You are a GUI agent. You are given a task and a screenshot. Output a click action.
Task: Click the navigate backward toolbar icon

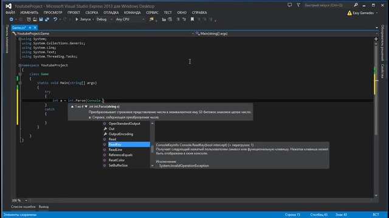click(x=11, y=19)
